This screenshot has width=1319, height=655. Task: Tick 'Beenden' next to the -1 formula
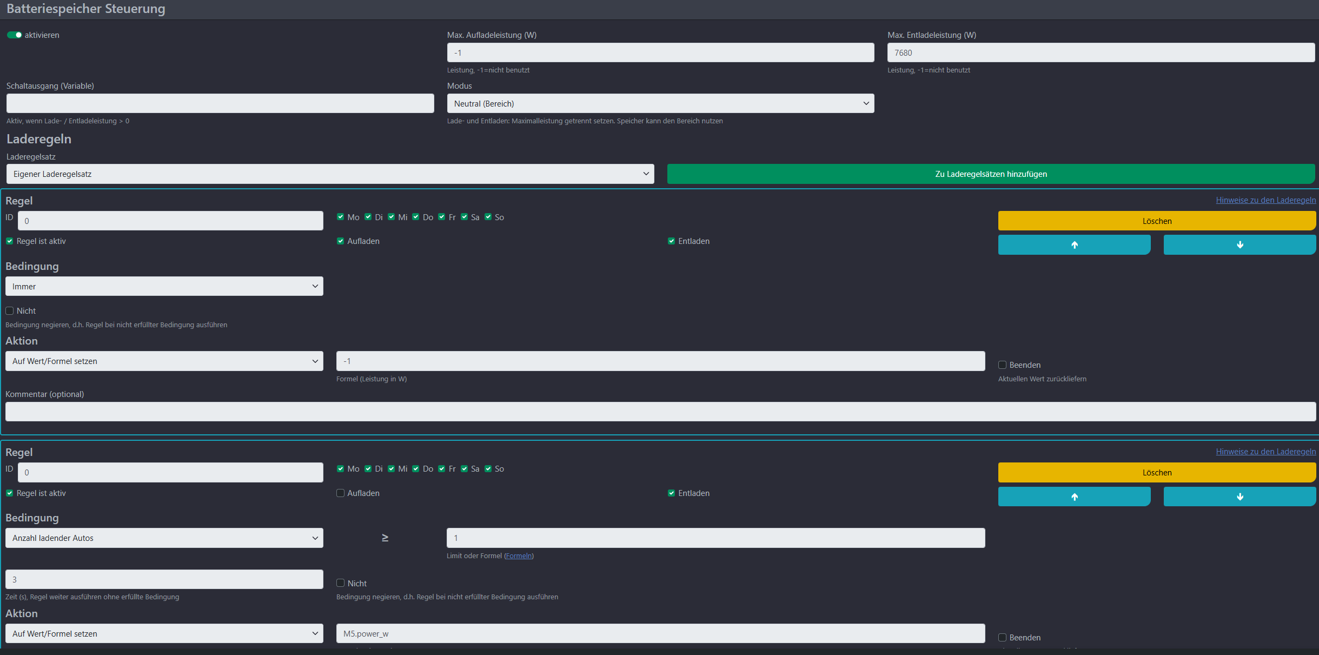1002,365
